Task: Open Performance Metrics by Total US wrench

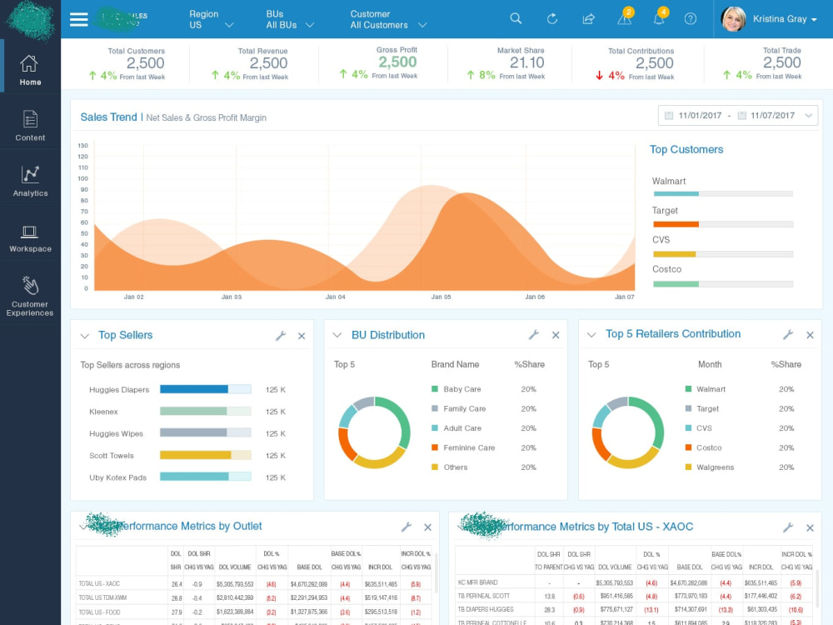Action: click(x=788, y=527)
